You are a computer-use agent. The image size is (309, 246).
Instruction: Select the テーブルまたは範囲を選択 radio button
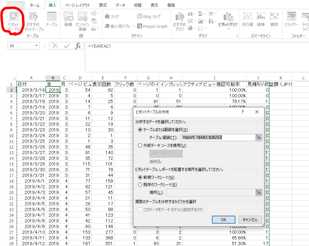[140, 130]
